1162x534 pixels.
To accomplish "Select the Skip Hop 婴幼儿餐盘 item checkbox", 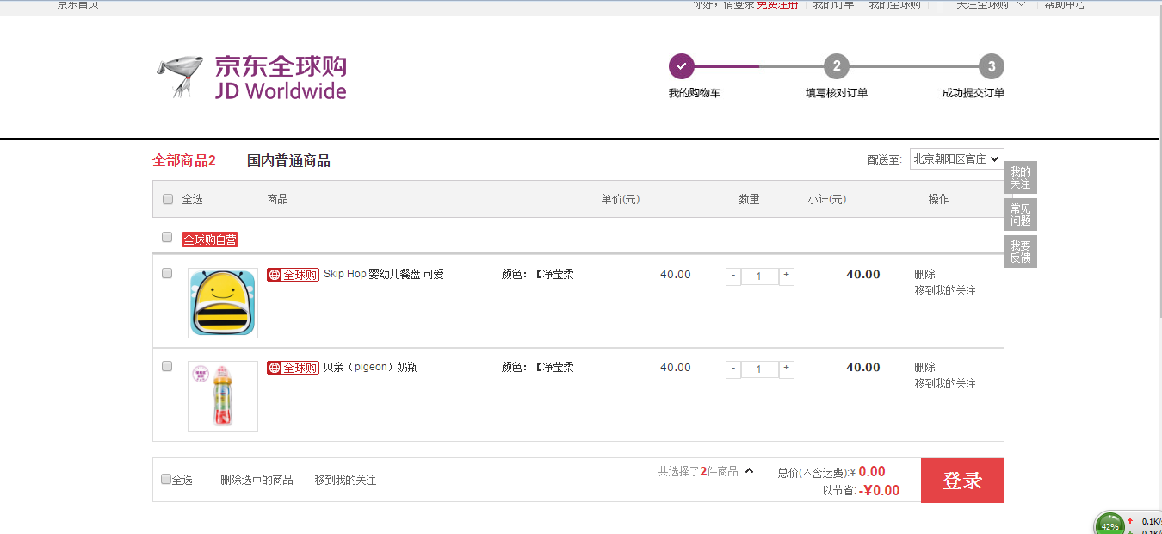I will [x=167, y=273].
